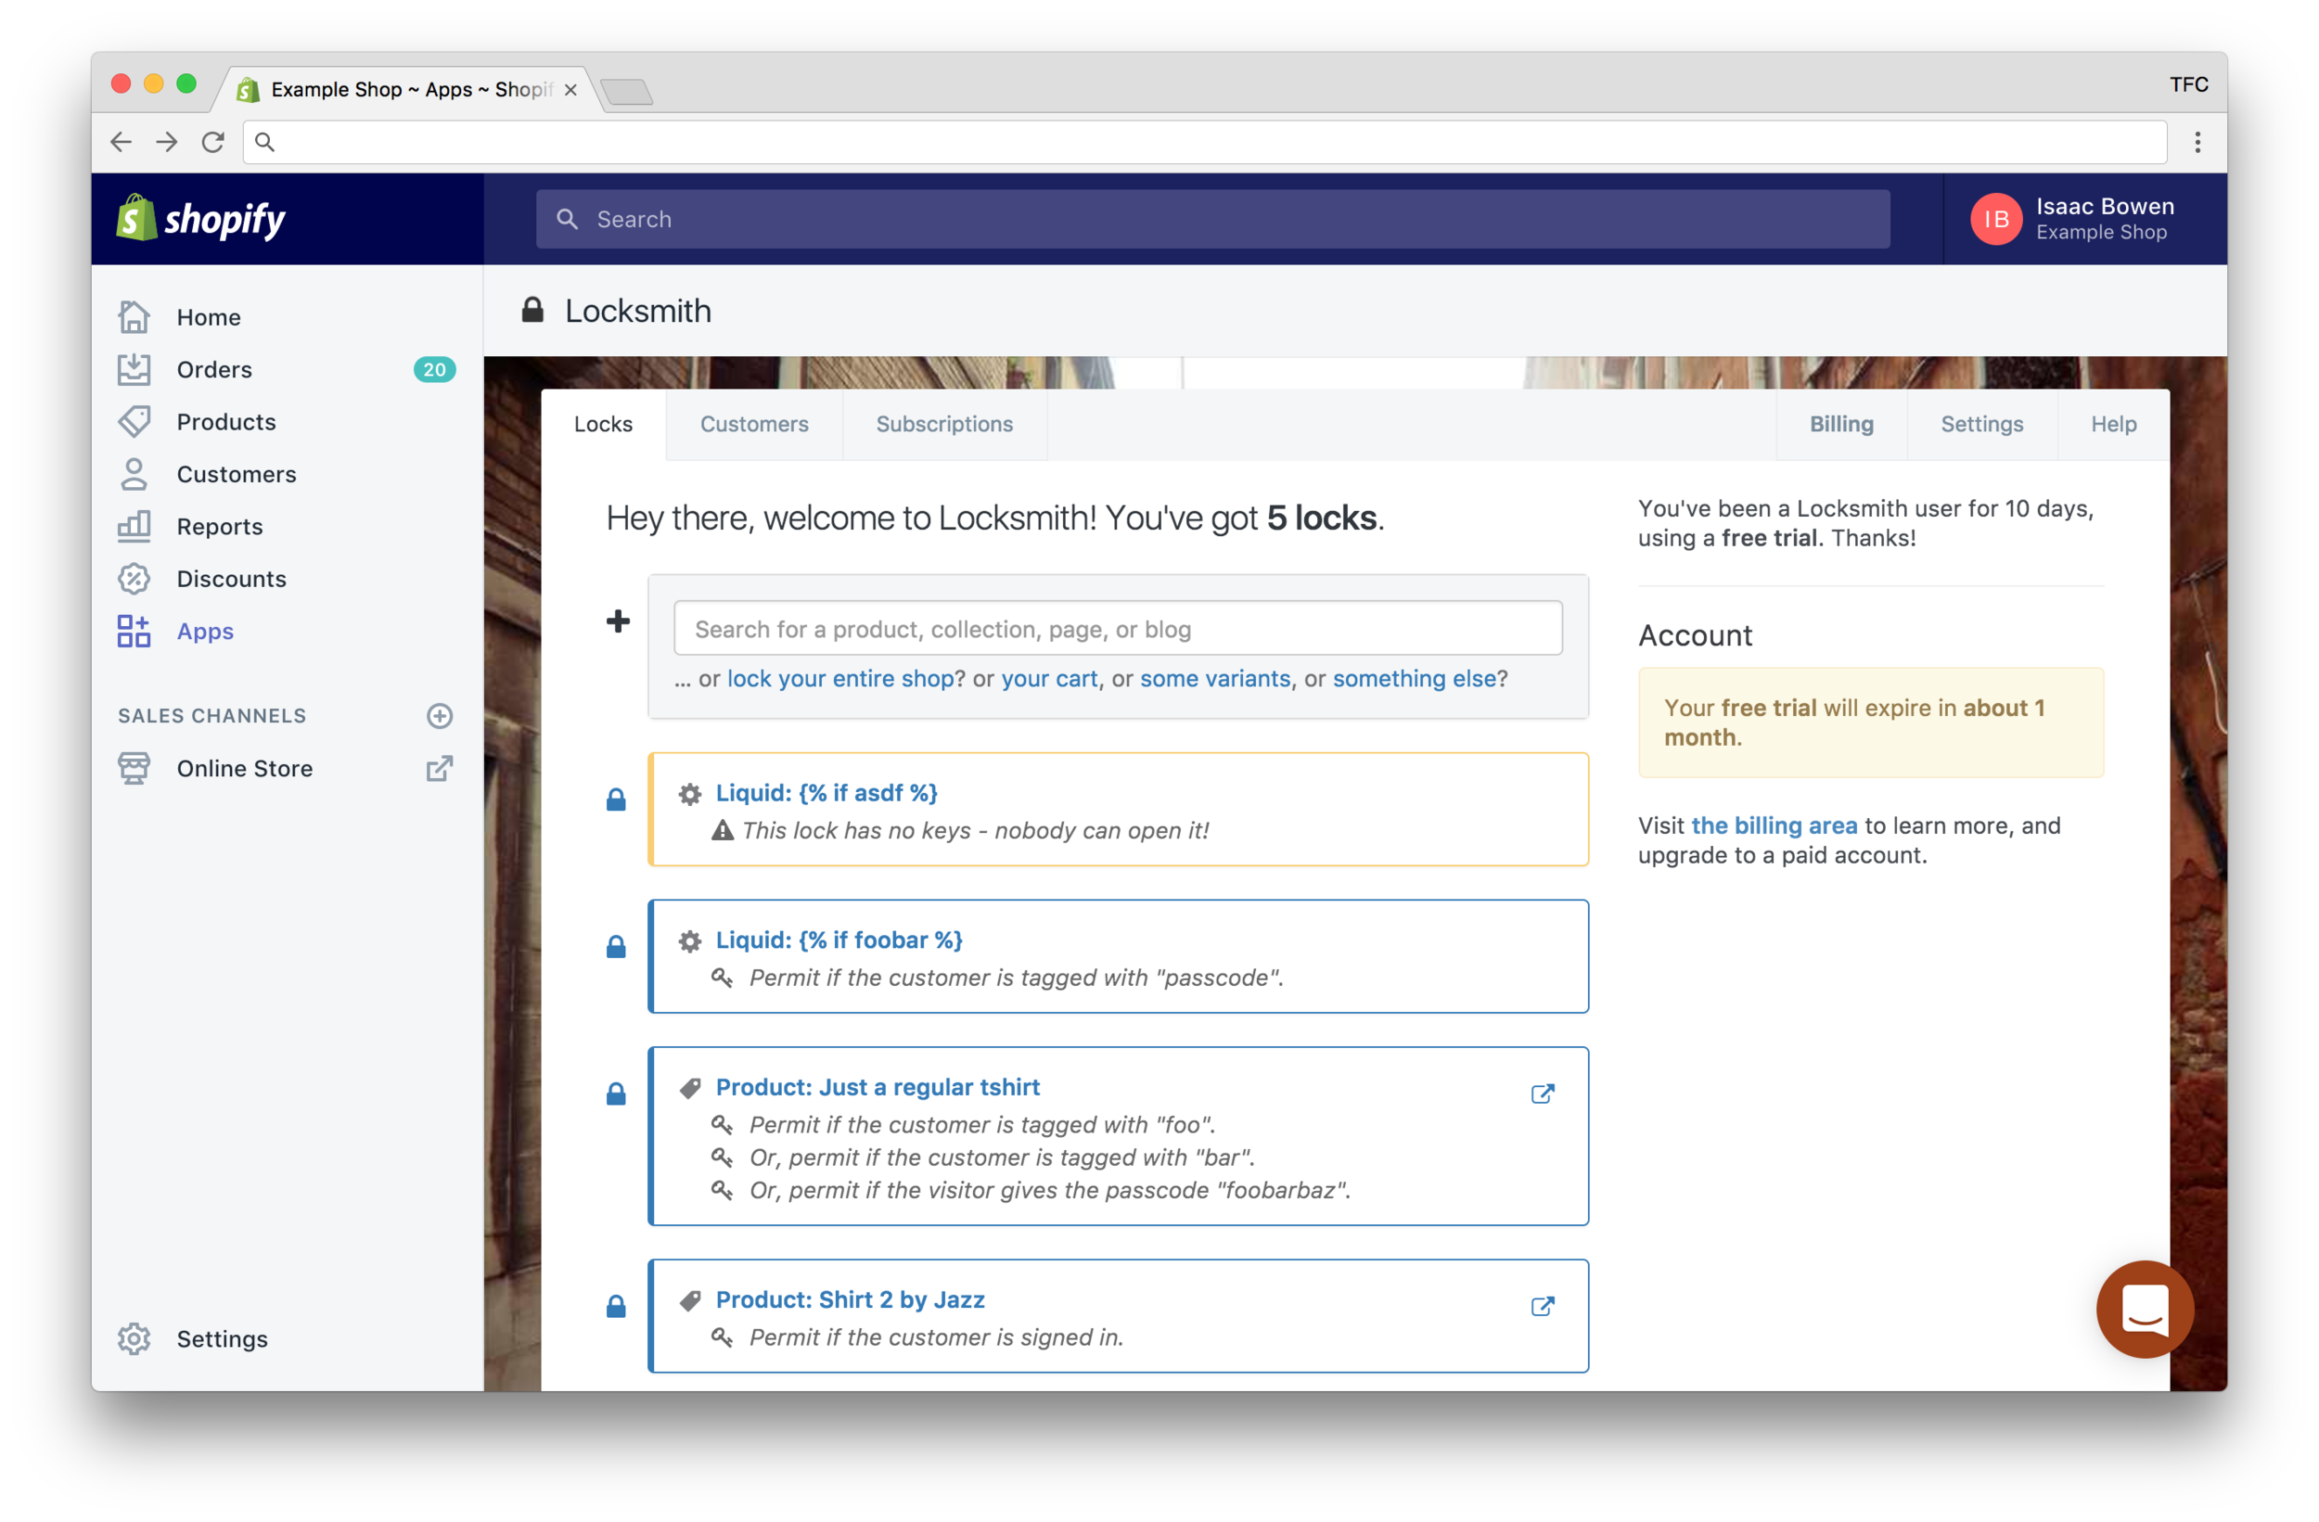Image resolution: width=2319 pixels, height=1522 pixels.
Task: Reload the browser page
Action: click(212, 142)
